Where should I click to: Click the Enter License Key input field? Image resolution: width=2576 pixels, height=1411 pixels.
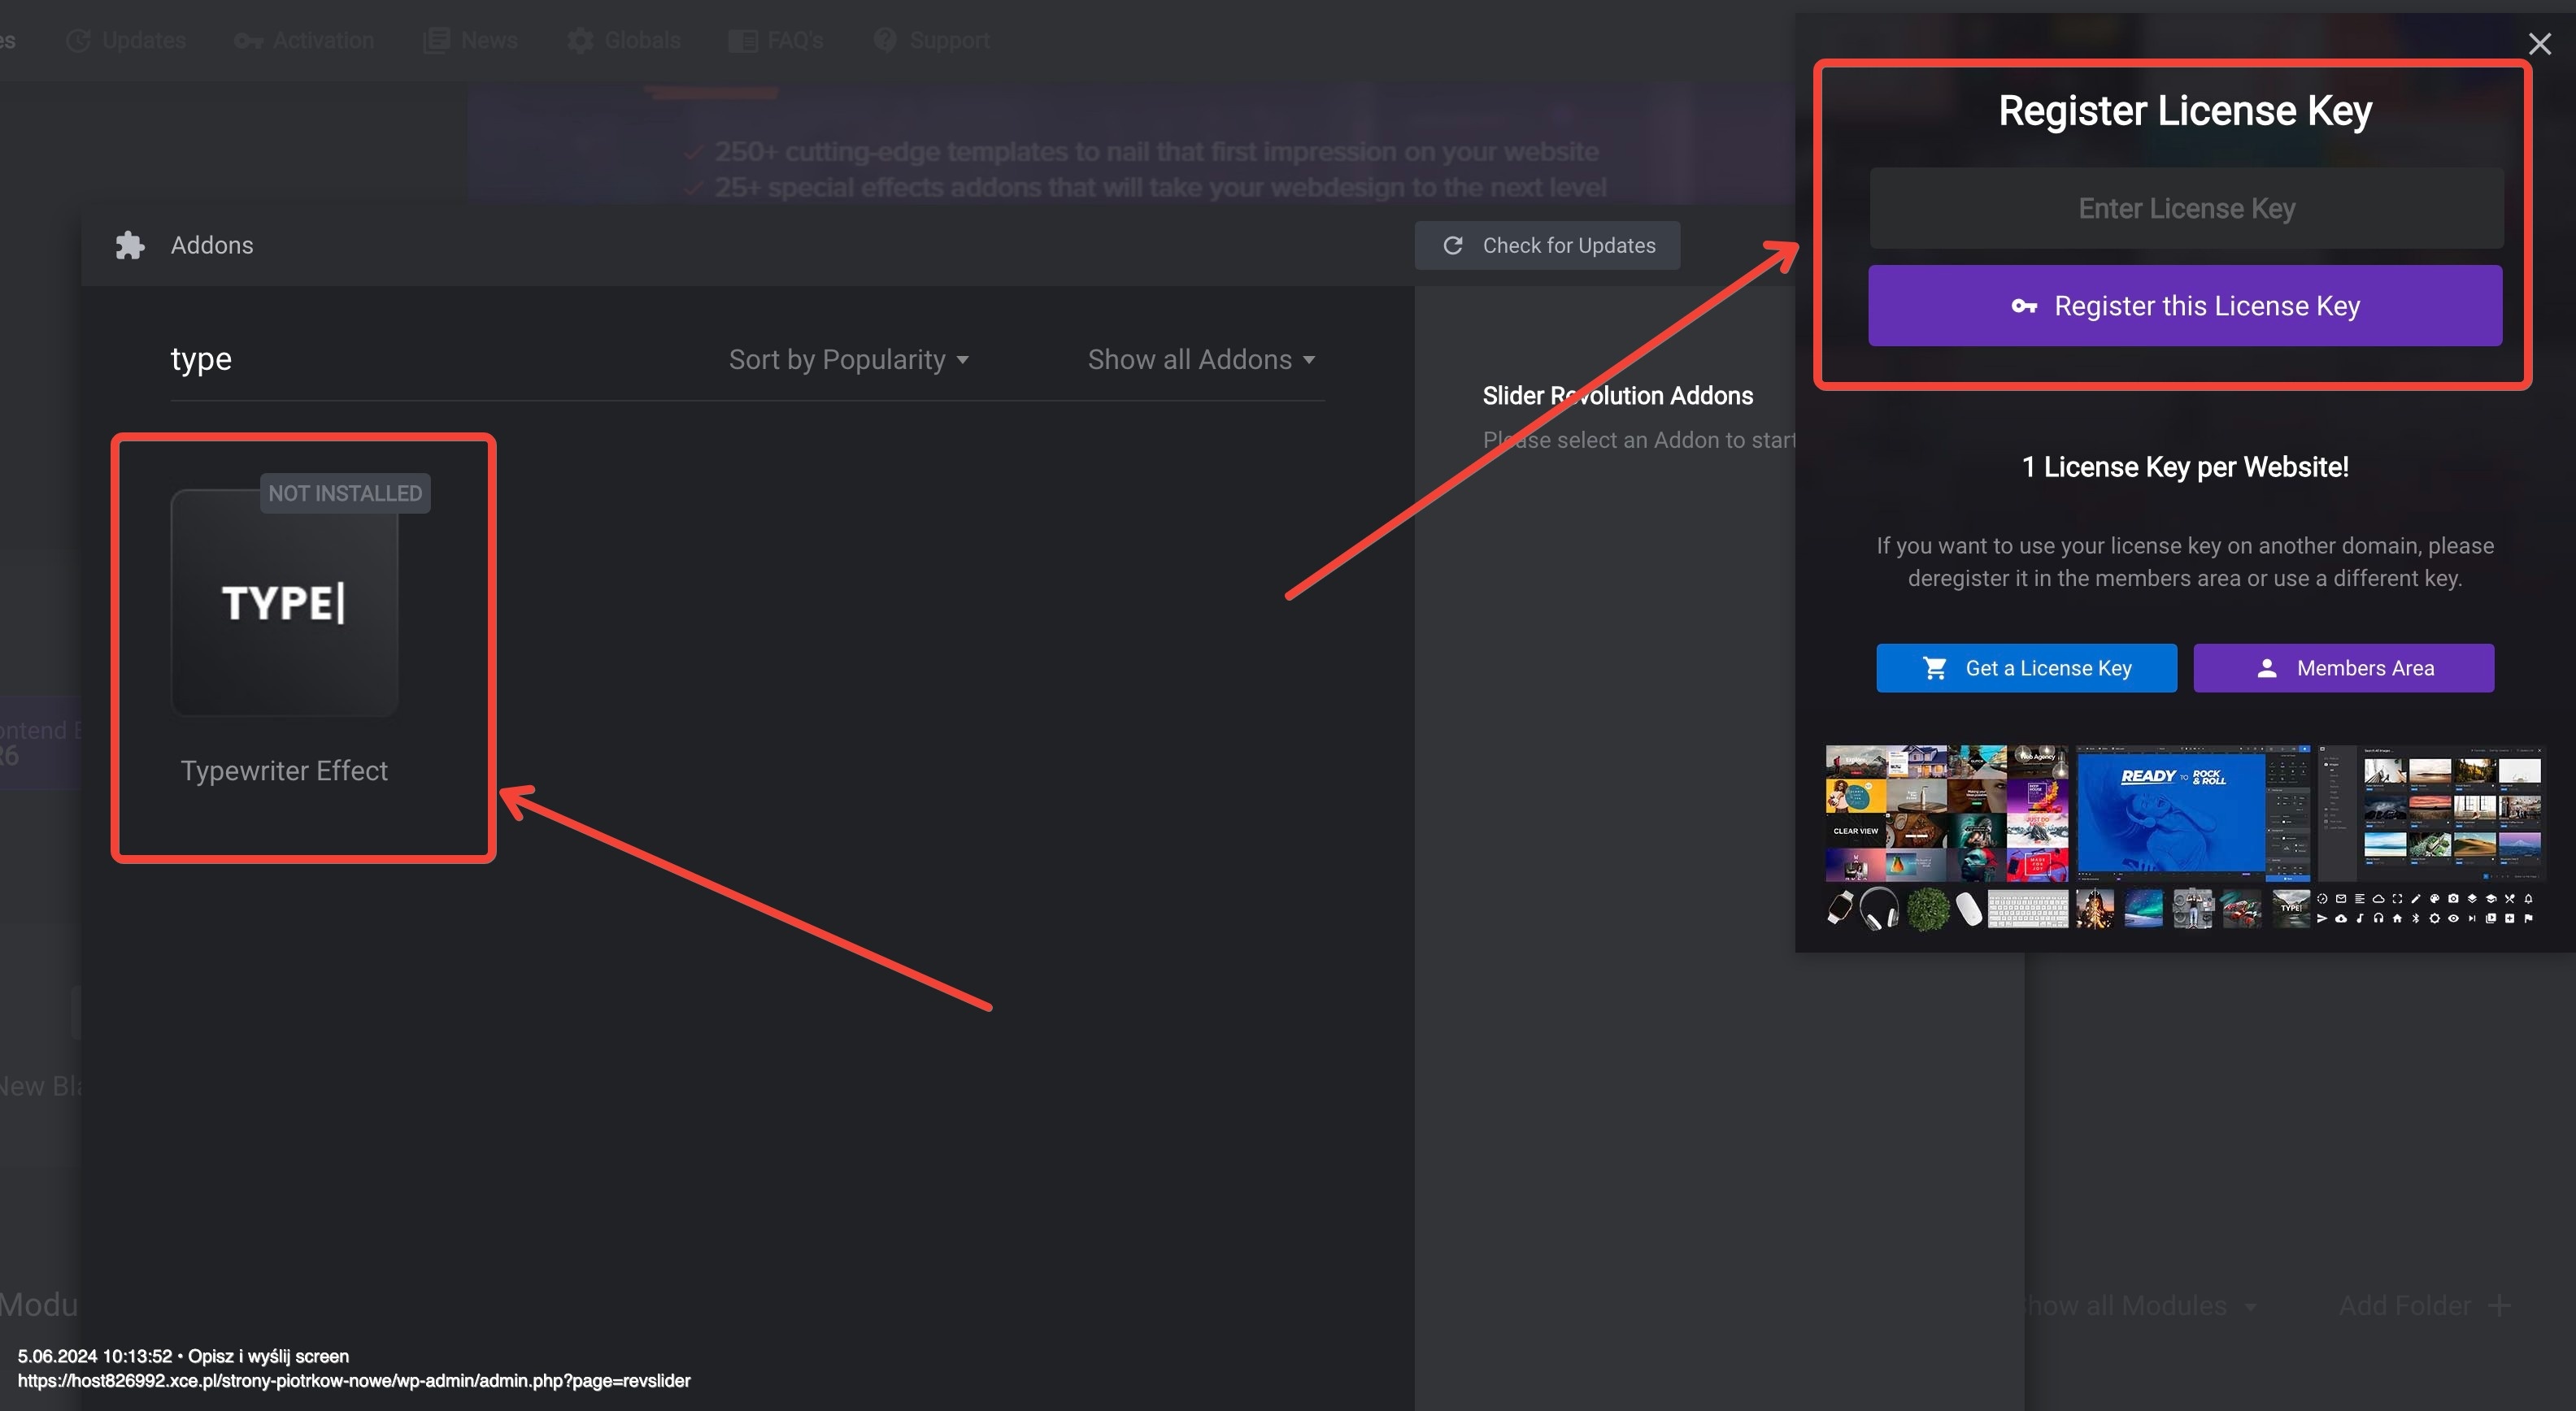[2186, 208]
